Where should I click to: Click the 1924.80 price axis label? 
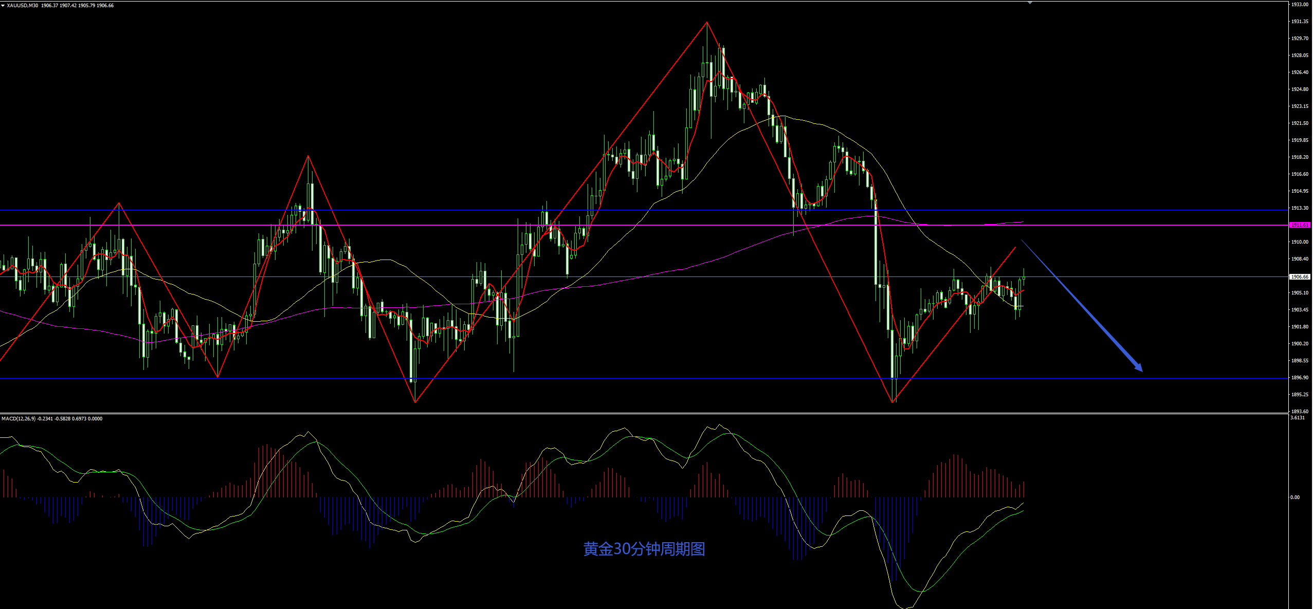[x=1300, y=89]
